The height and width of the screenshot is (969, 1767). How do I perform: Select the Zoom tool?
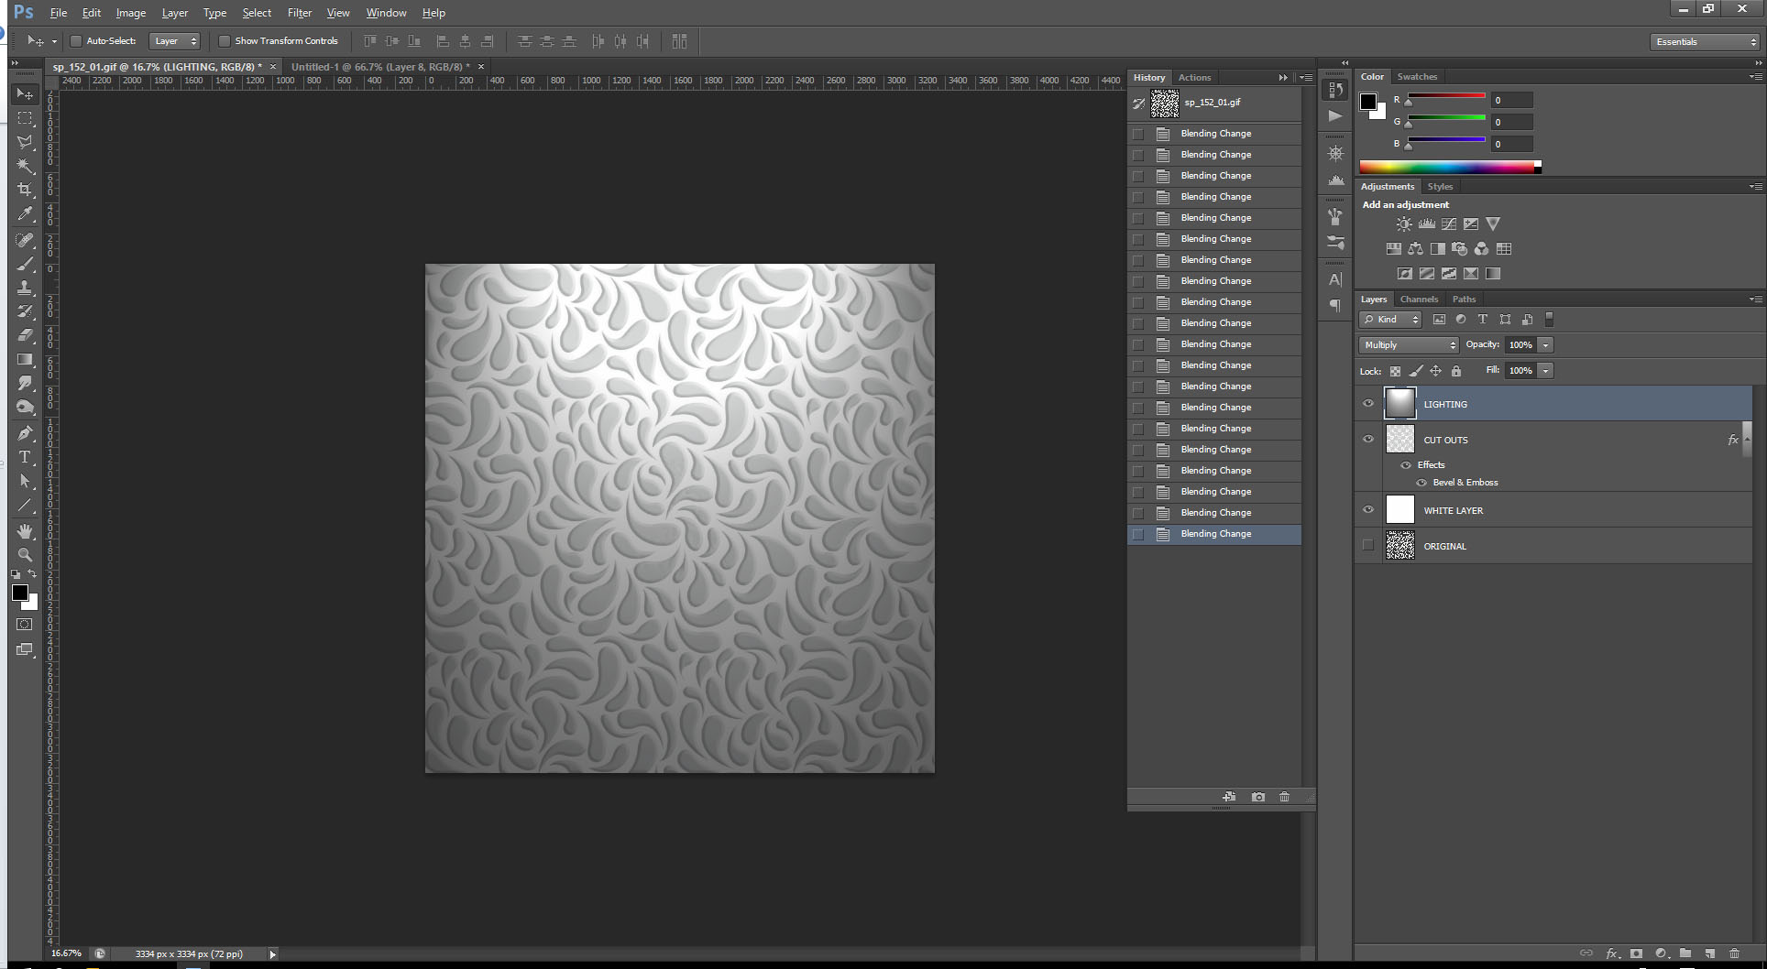point(25,555)
